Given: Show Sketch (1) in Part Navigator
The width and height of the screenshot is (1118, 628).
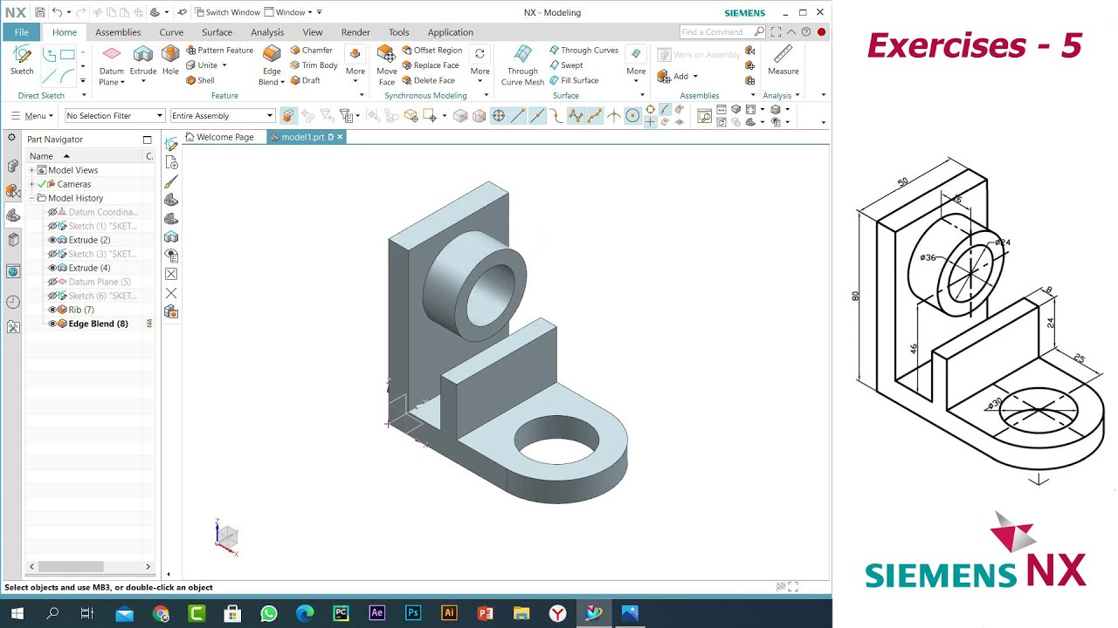Looking at the screenshot, I should pos(52,226).
